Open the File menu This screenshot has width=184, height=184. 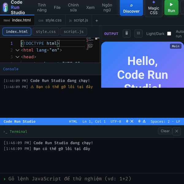pos(57,7)
